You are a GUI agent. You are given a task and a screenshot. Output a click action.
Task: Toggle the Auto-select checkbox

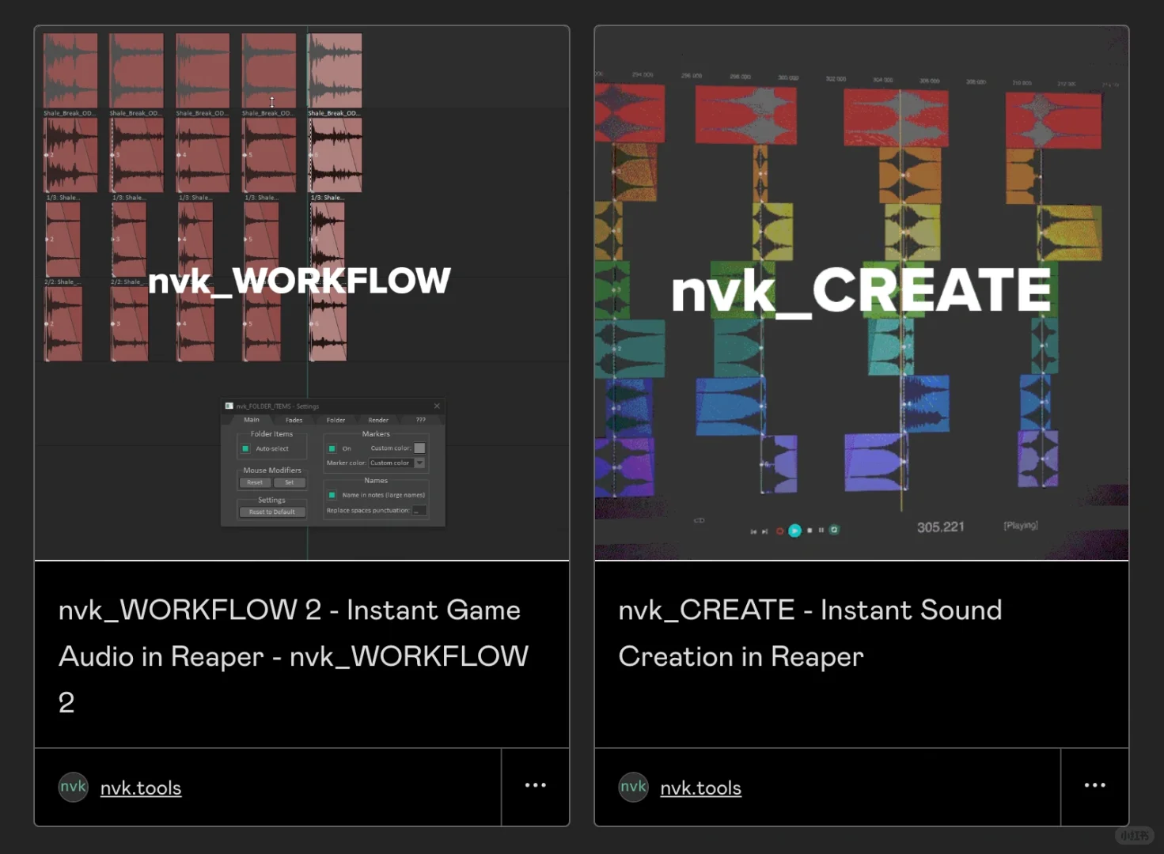245,449
